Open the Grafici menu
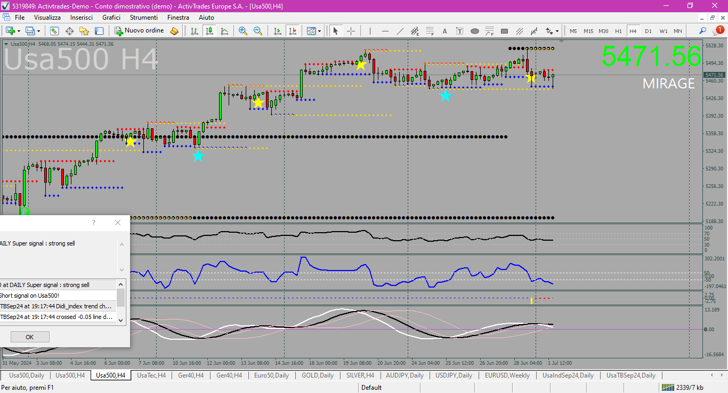Screen dimensions: 728x393 [111, 18]
